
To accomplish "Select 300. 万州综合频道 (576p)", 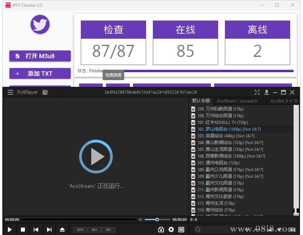I will click(241, 116).
